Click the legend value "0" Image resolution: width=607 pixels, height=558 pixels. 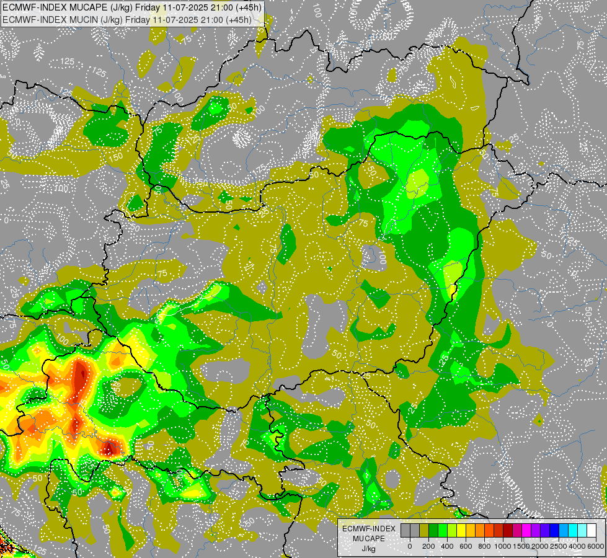click(x=410, y=546)
